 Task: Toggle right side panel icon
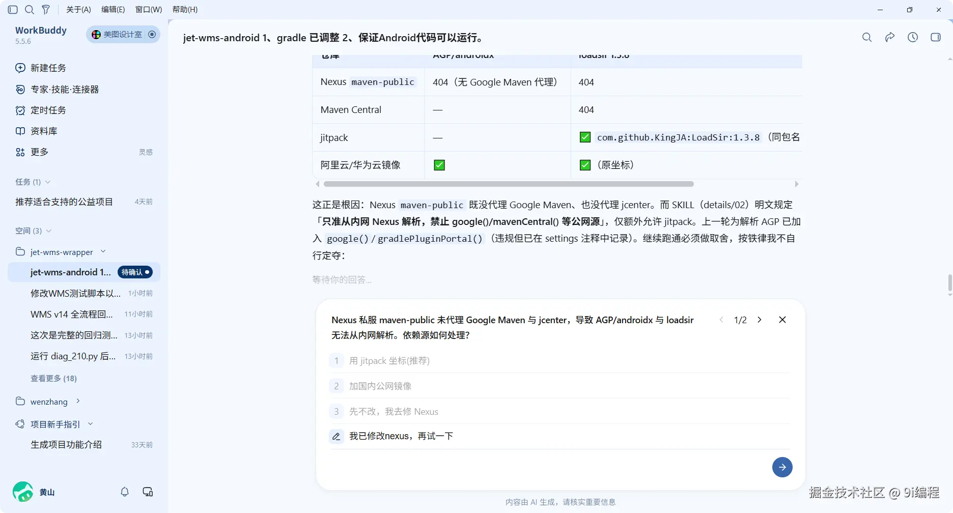coord(936,37)
